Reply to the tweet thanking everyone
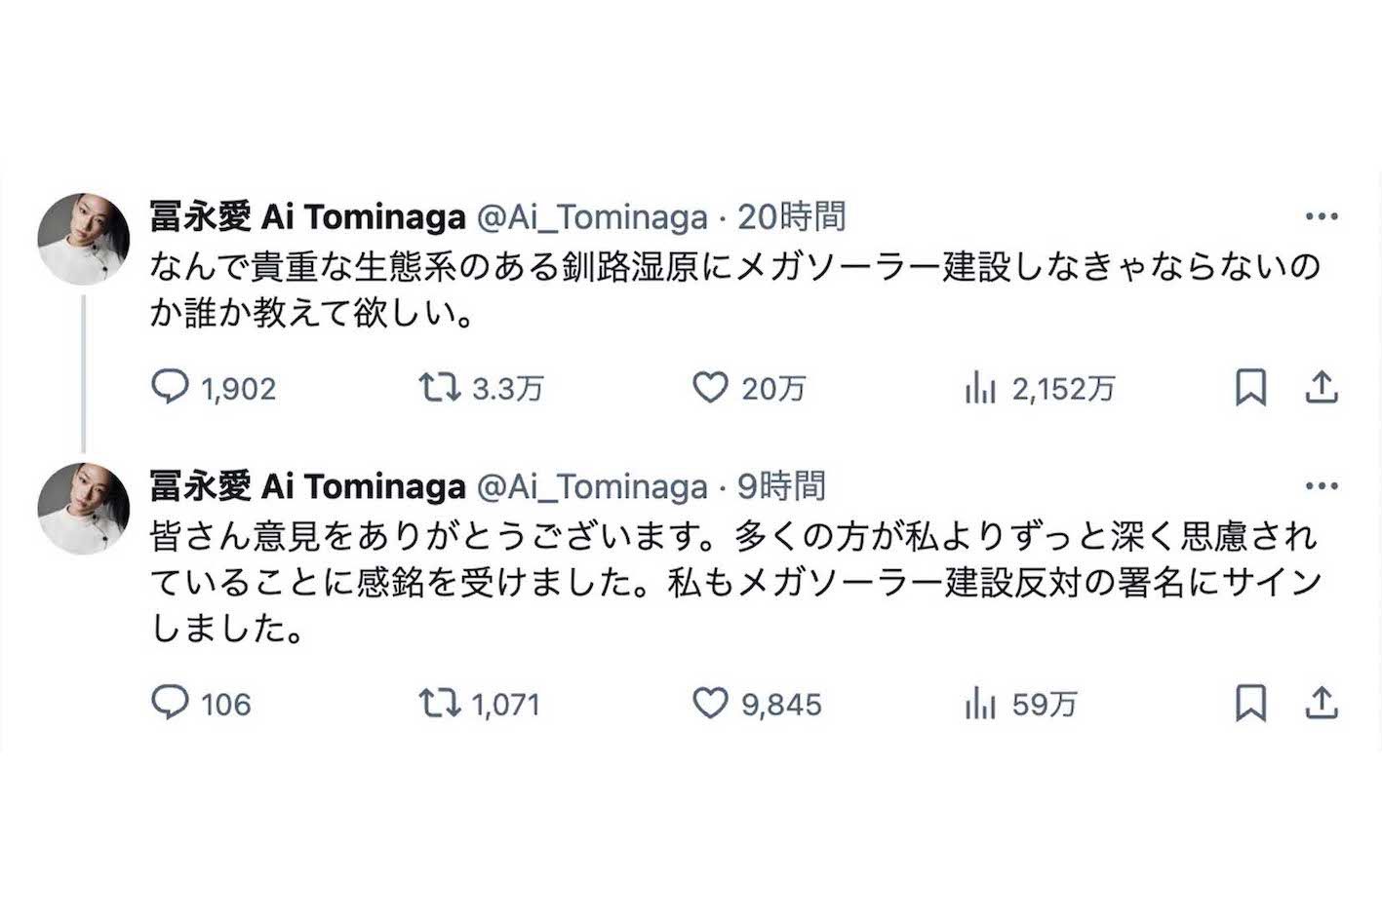1382x921 pixels. 173,704
